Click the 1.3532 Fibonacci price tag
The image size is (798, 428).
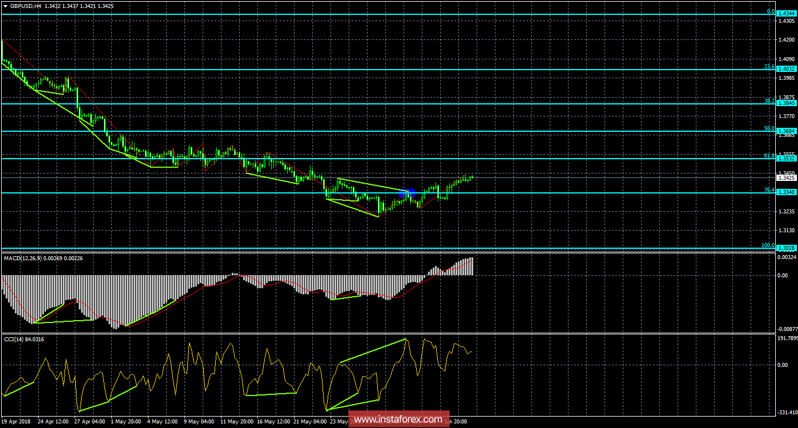point(786,159)
